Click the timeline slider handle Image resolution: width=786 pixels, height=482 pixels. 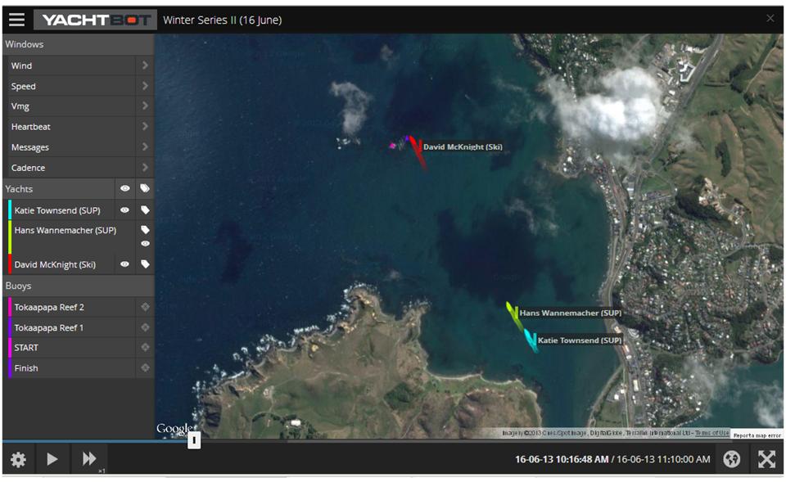point(194,440)
